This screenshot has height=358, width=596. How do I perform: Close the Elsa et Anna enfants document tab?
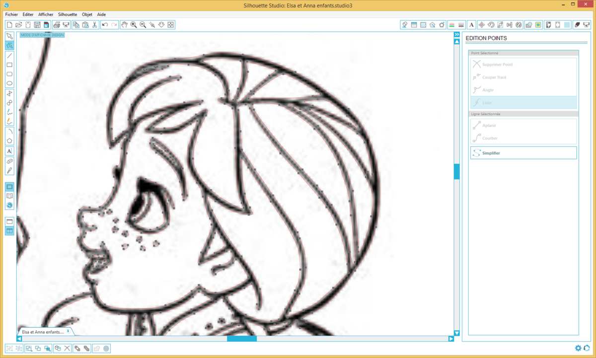pyautogui.click(x=68, y=330)
